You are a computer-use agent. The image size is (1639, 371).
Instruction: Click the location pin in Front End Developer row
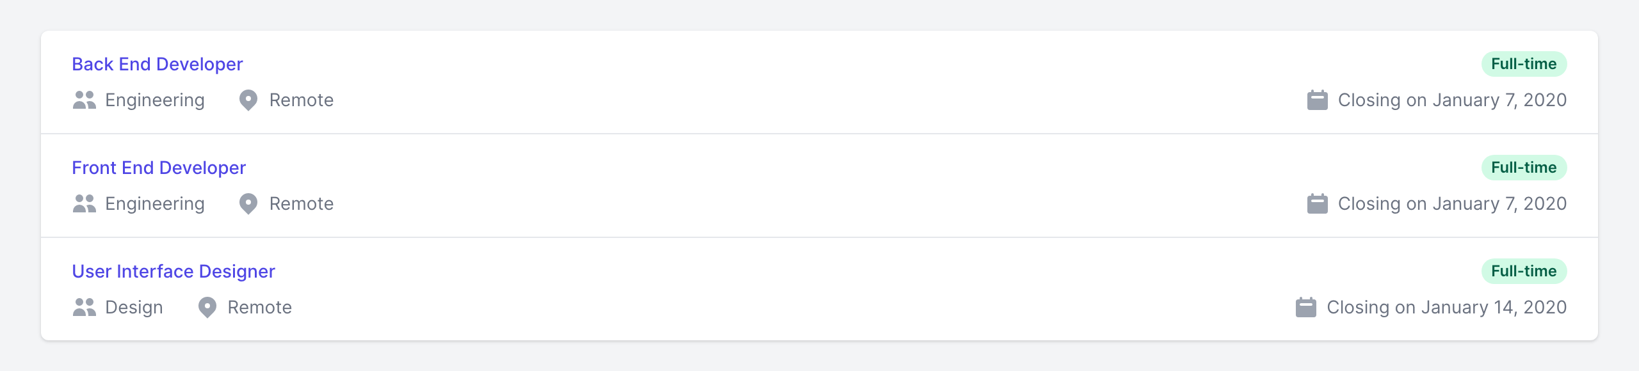248,204
